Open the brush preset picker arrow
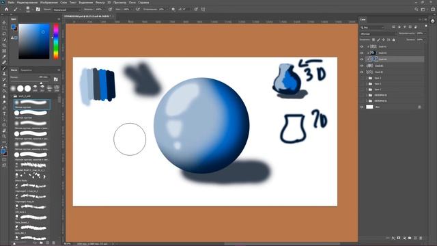The width and height of the screenshot is (437, 246). coord(33,9)
